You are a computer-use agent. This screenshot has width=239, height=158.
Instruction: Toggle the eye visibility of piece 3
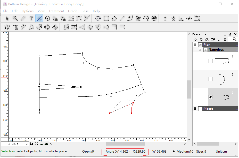click(x=211, y=97)
